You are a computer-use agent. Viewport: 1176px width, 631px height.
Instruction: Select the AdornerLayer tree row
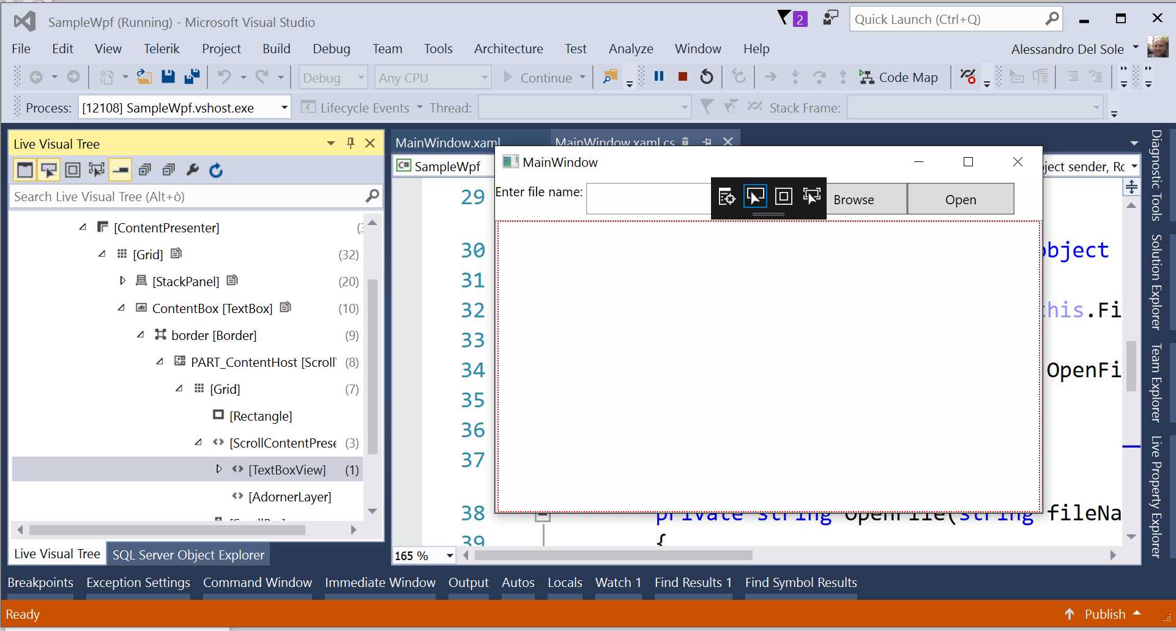coord(187,496)
